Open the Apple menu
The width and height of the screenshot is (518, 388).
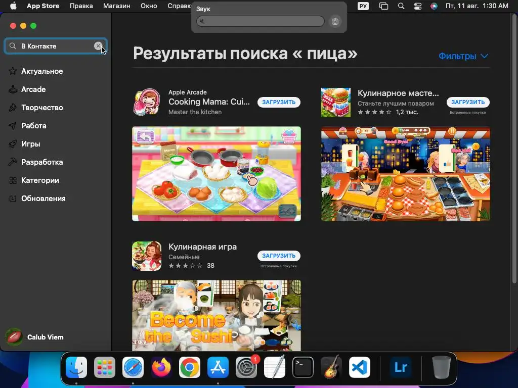[13, 6]
